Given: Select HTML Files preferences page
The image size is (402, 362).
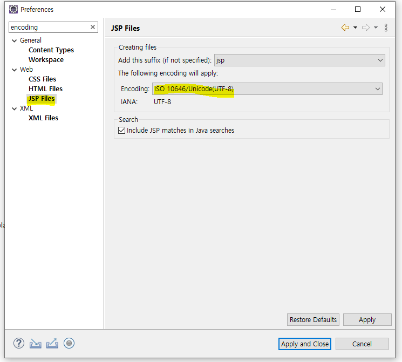Looking at the screenshot, I should (46, 88).
